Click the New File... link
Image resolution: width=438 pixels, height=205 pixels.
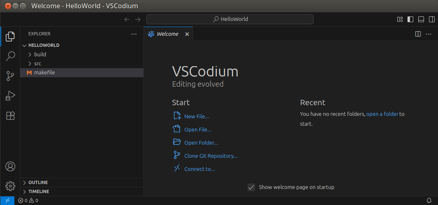click(197, 116)
